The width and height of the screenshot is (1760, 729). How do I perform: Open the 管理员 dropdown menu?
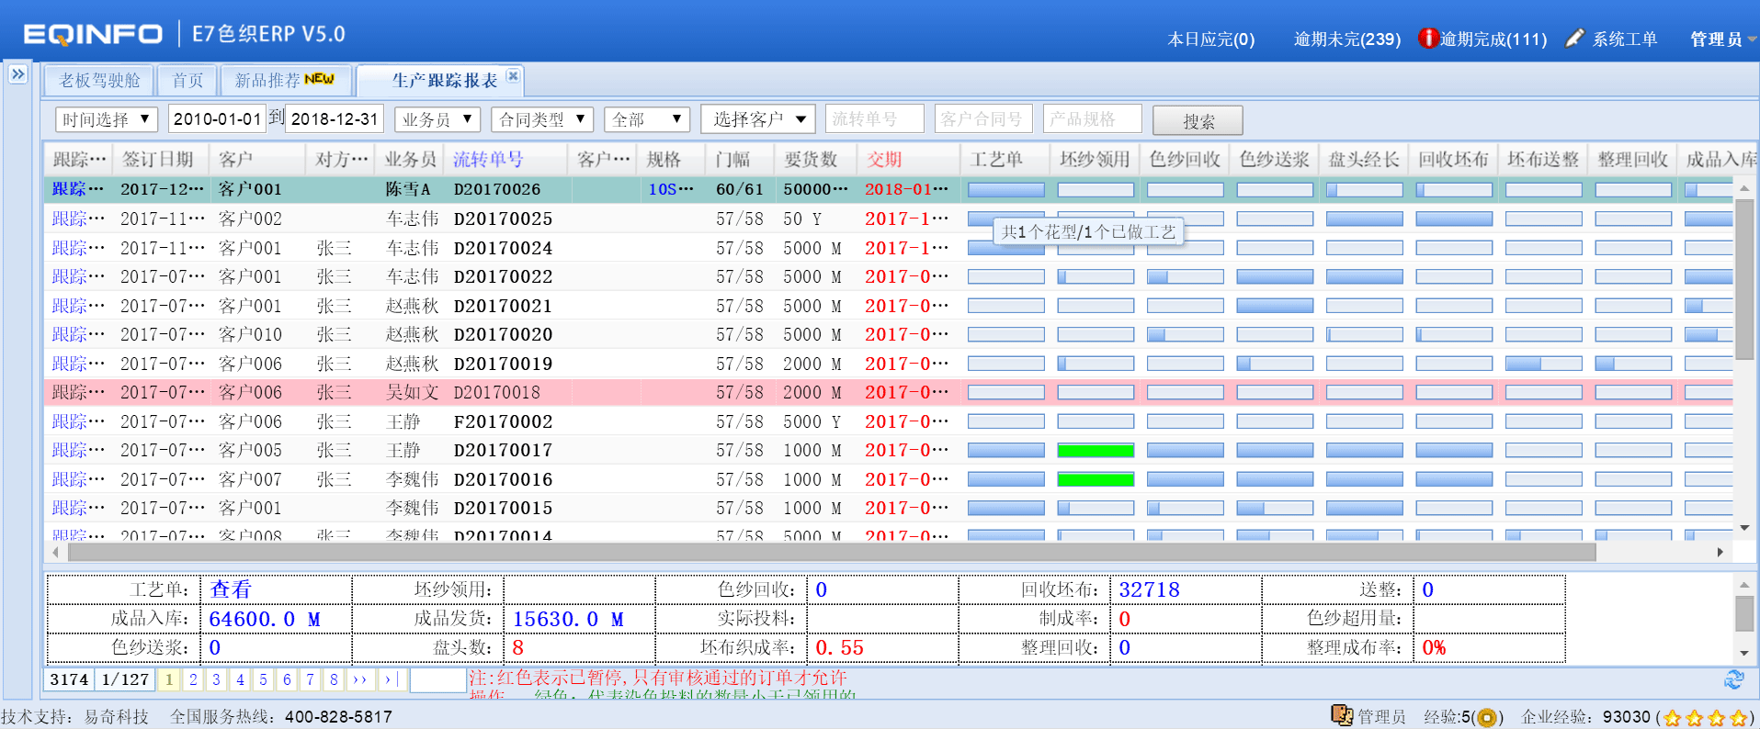click(x=1722, y=39)
